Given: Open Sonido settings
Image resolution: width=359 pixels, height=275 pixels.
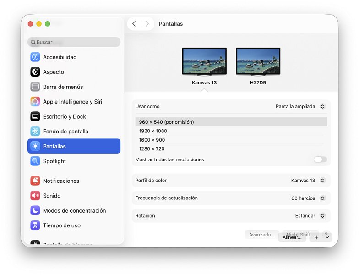Looking at the screenshot, I should click(52, 196).
